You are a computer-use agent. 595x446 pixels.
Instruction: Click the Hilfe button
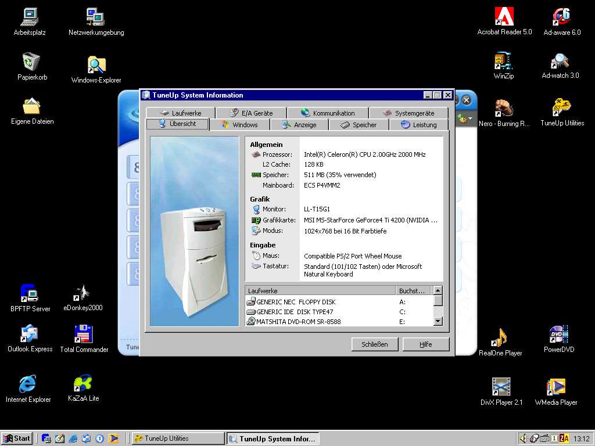pyautogui.click(x=426, y=344)
